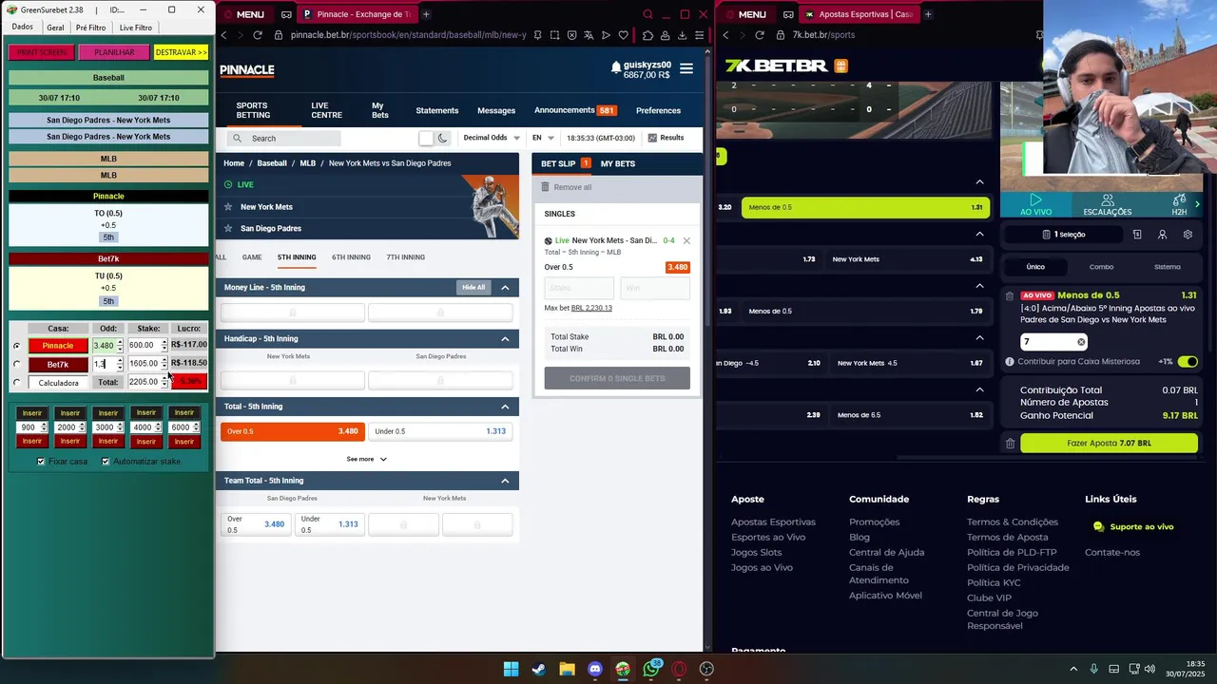This screenshot has height=684, width=1217.
Task: Expand See more under Total
Action: 367,459
